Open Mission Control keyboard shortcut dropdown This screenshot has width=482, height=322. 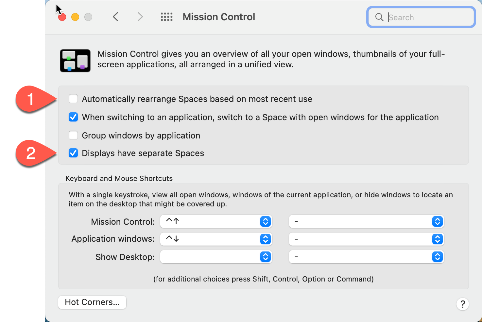click(x=216, y=221)
